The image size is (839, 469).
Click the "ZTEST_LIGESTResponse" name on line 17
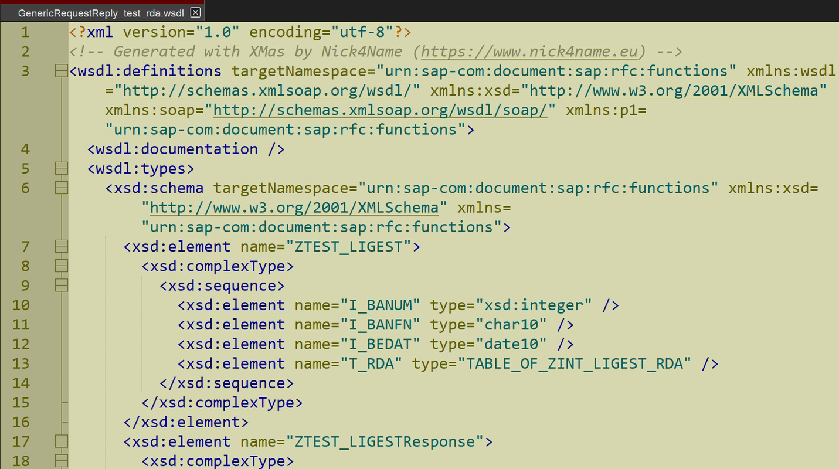tap(385, 441)
